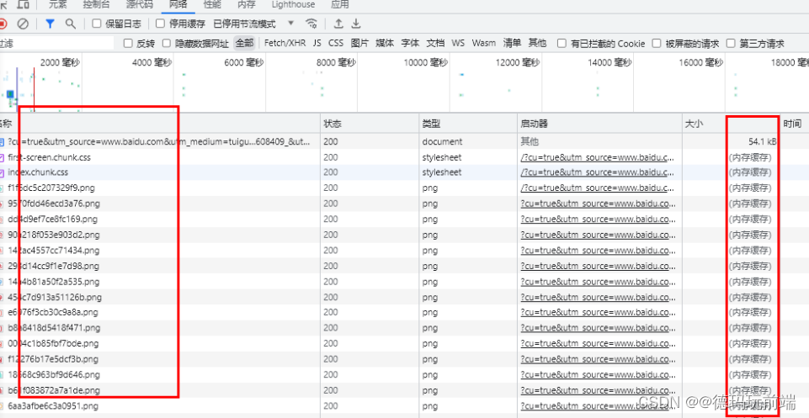Open the 已停用节流模式 throttling dropdown
809x418 pixels.
pyautogui.click(x=253, y=24)
